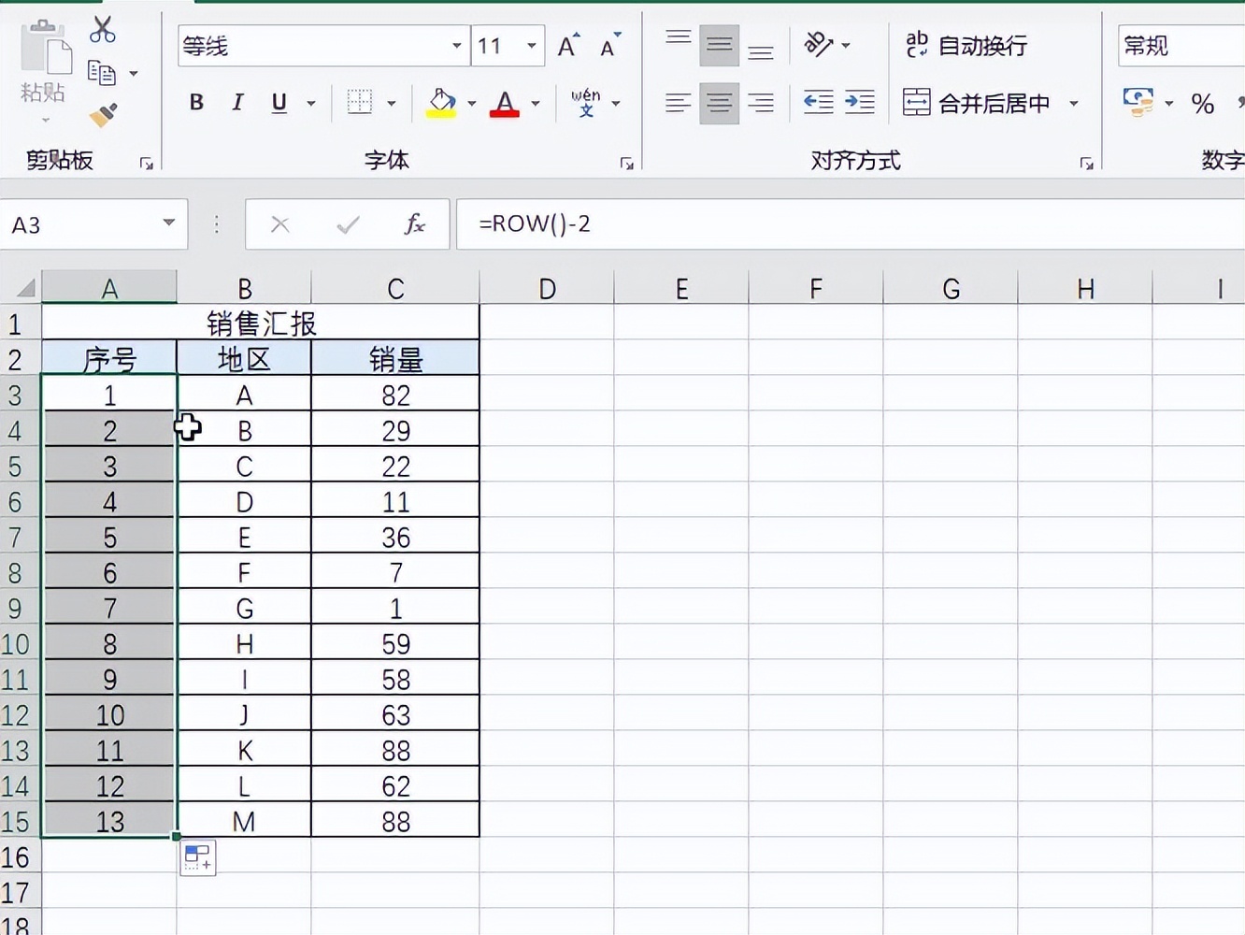This screenshot has height=935, width=1245.
Task: Click the accounting number format icon
Action: [1138, 102]
